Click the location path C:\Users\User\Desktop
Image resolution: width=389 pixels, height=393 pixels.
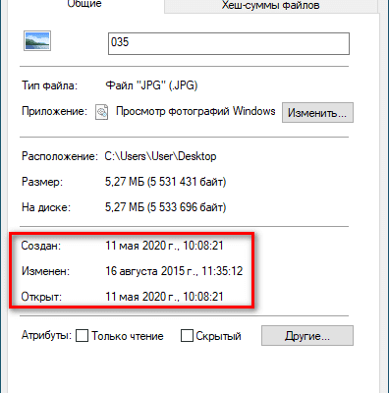160,156
